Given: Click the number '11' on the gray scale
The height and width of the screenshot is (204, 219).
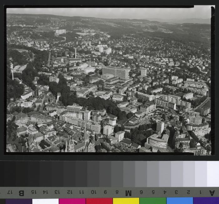Looking at the screenshot, I should [82, 192].
